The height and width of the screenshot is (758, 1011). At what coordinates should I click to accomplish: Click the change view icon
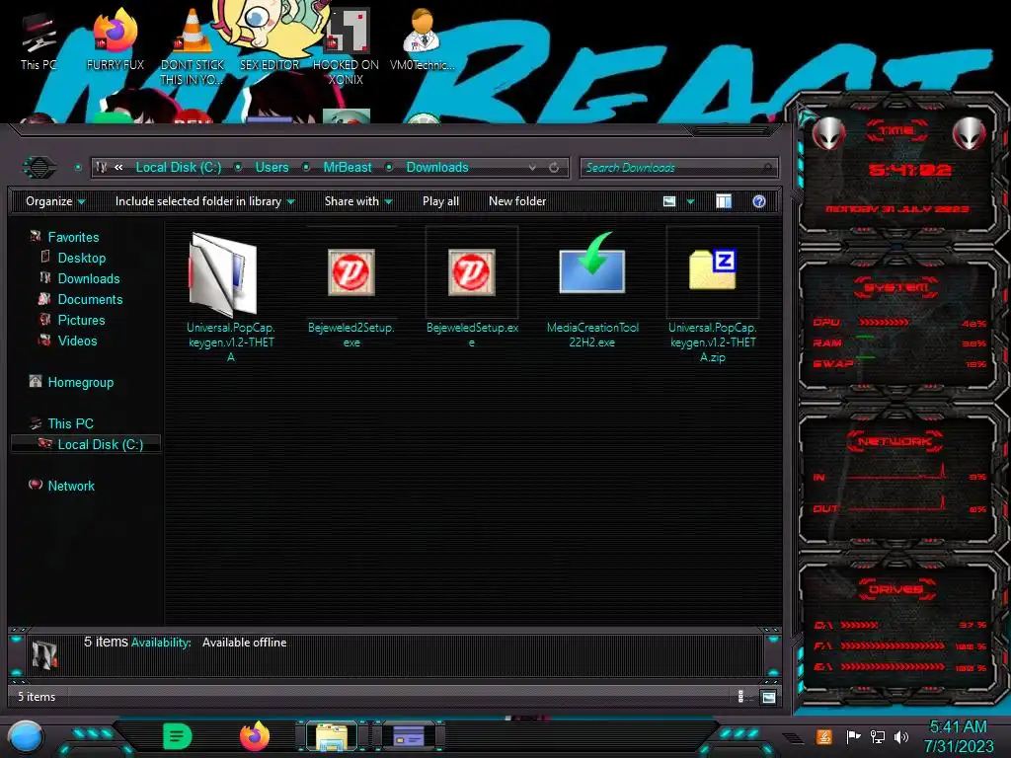(x=669, y=201)
